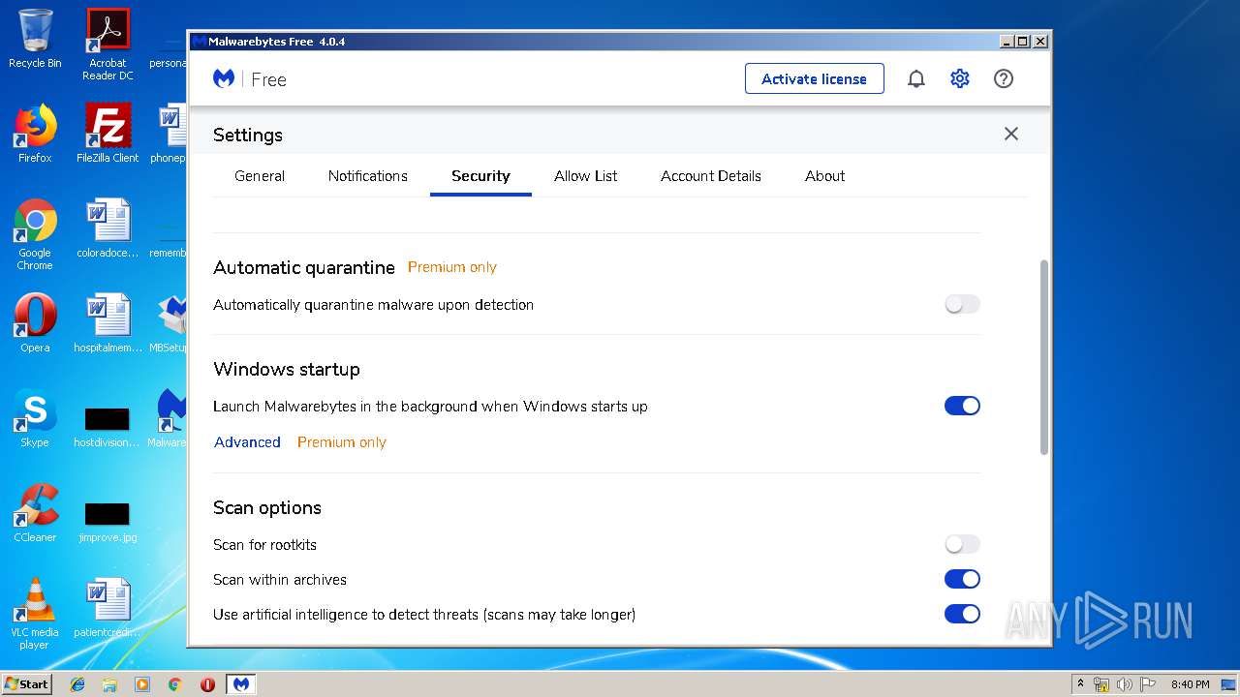The image size is (1240, 697).
Task: Disable launch Malwarebytes at Windows startup
Action: coord(962,406)
